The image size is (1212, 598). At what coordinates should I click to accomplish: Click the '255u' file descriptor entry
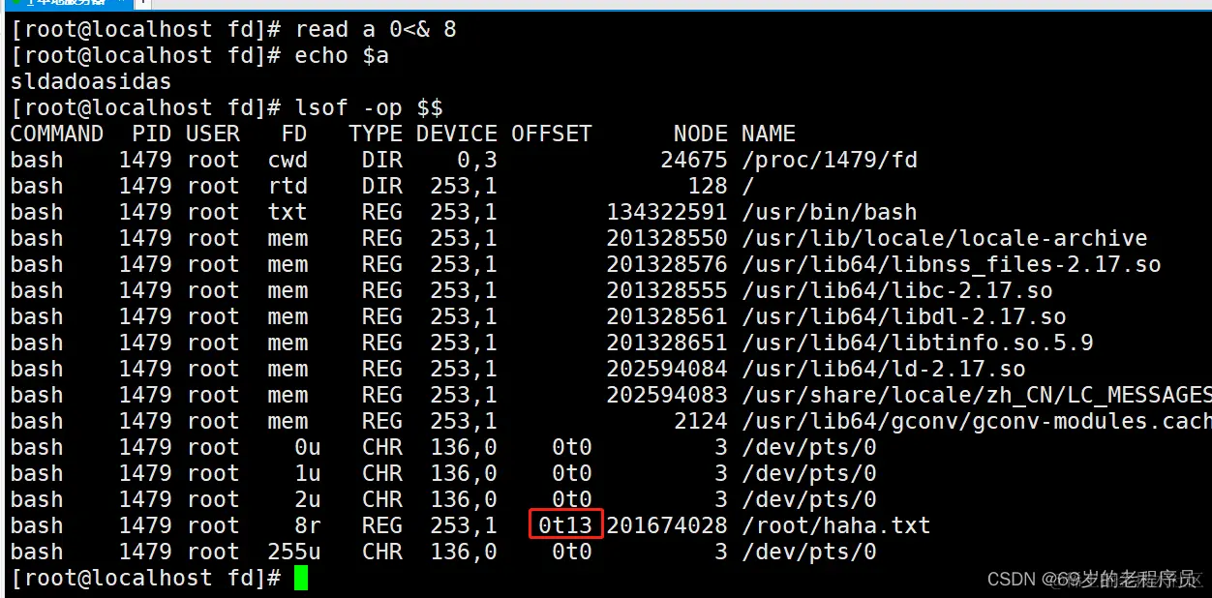tap(294, 553)
